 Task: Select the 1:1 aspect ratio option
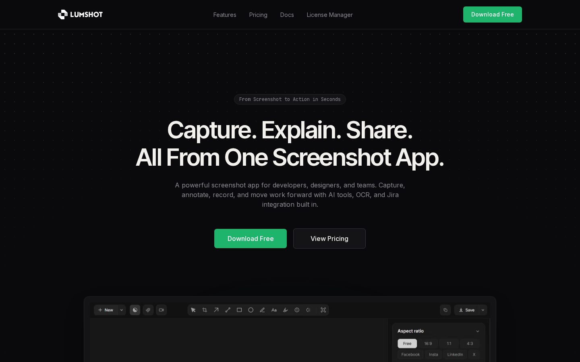pos(449,343)
